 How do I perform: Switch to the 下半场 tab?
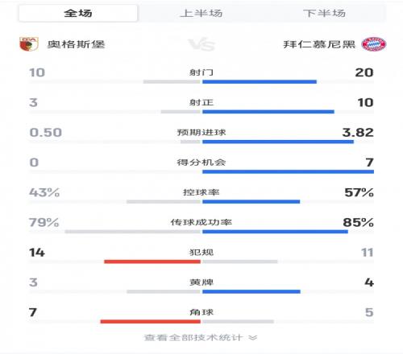[x=324, y=13]
